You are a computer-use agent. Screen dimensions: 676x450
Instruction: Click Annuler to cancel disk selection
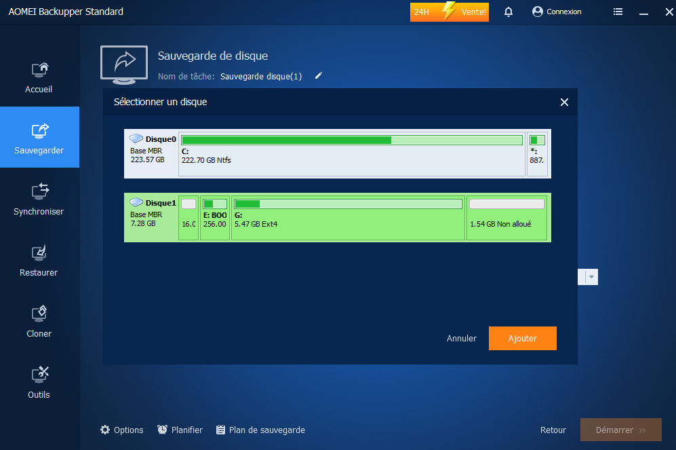click(x=461, y=338)
